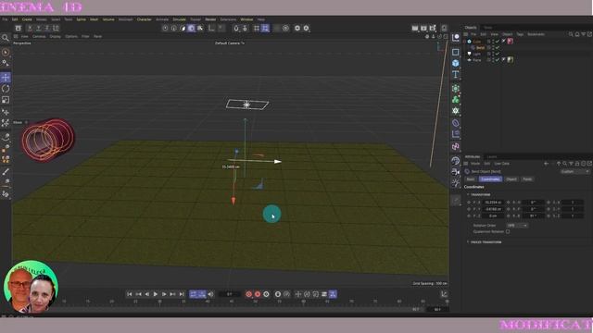Open the Create menu
This screenshot has width=593, height=333.
pyautogui.click(x=27, y=19)
